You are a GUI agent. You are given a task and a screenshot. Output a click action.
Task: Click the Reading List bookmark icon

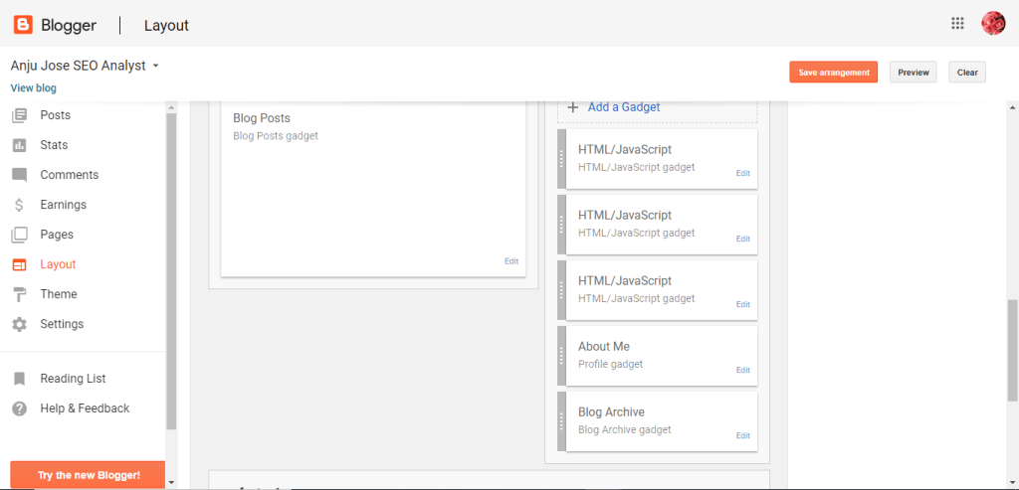point(19,379)
